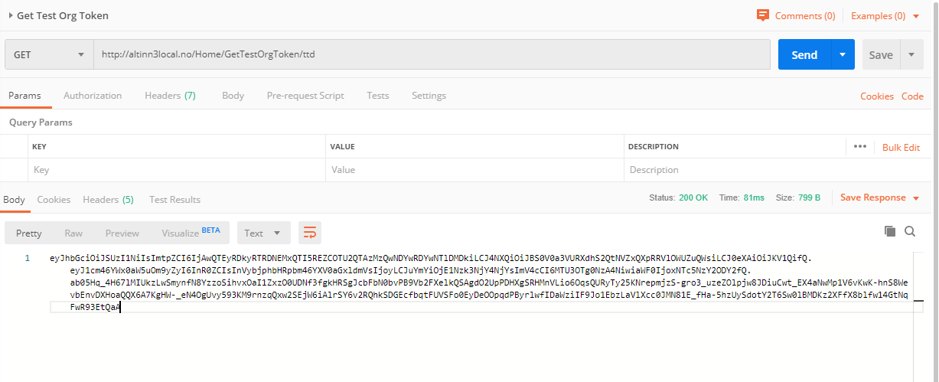Open the request Headers (7) tab

click(170, 96)
